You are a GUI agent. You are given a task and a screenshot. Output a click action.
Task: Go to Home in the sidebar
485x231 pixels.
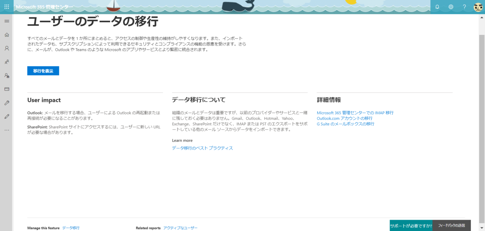6,34
